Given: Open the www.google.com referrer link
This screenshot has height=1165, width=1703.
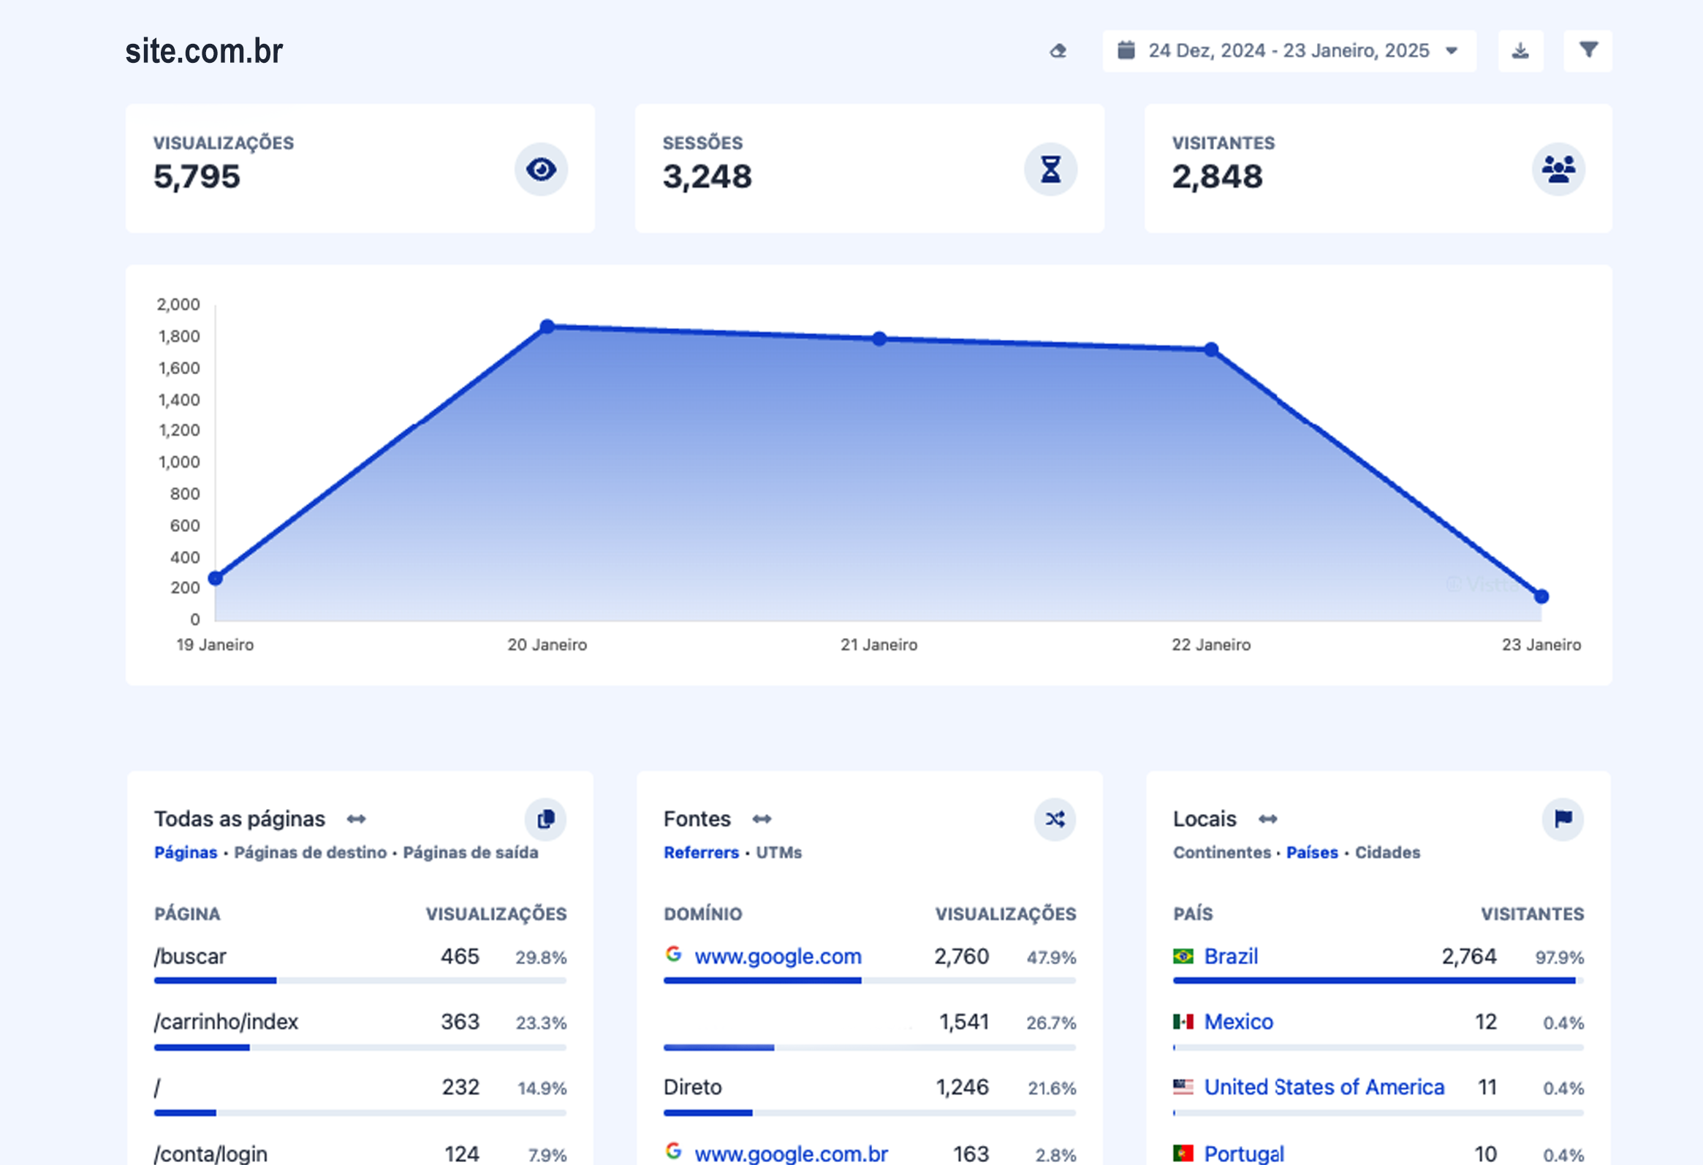Looking at the screenshot, I should [x=778, y=956].
